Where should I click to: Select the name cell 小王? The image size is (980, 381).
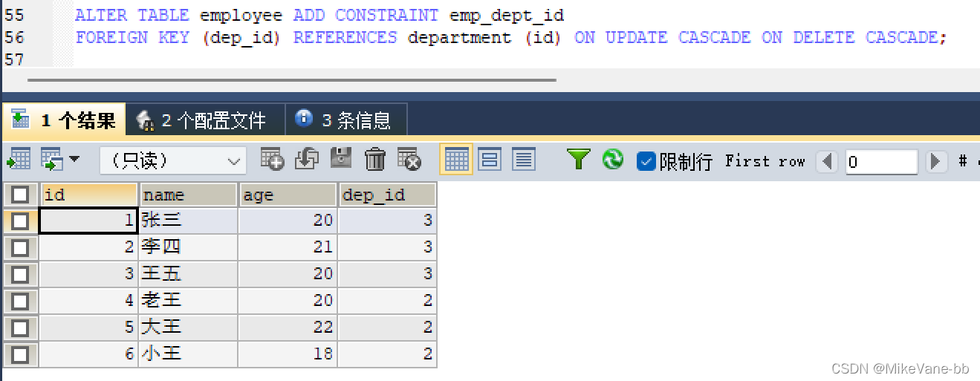(x=188, y=354)
